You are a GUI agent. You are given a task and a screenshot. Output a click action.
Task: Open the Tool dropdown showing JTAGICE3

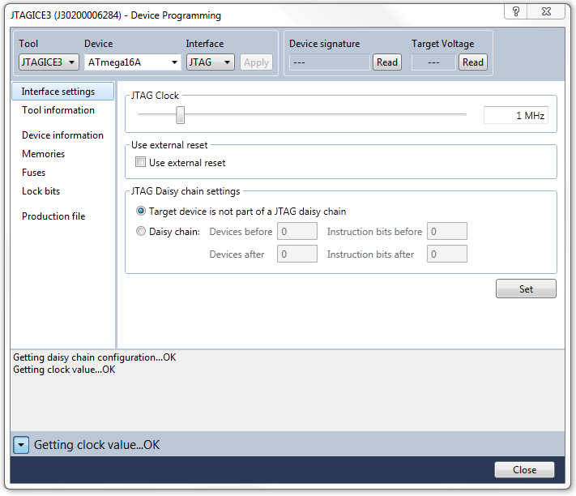point(49,62)
